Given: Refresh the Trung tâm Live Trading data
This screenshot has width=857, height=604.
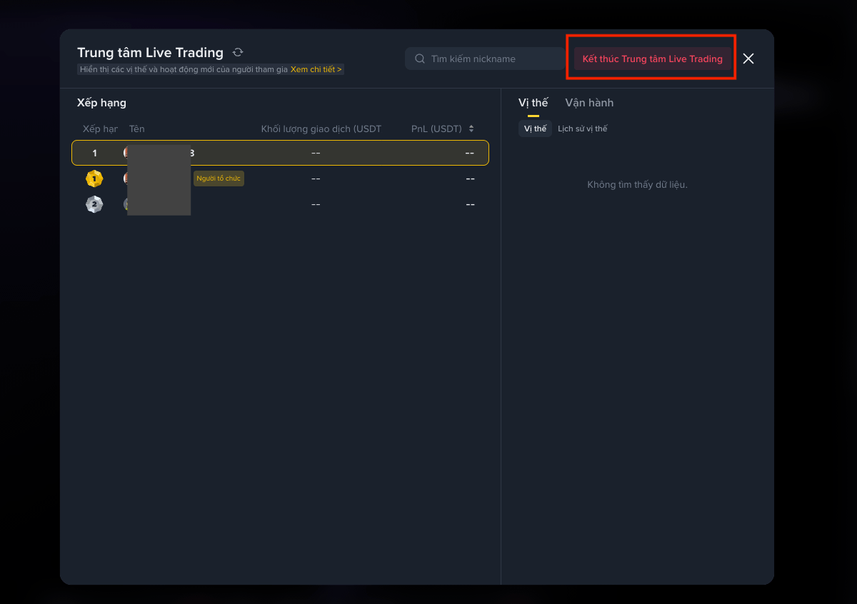Looking at the screenshot, I should click(x=238, y=52).
